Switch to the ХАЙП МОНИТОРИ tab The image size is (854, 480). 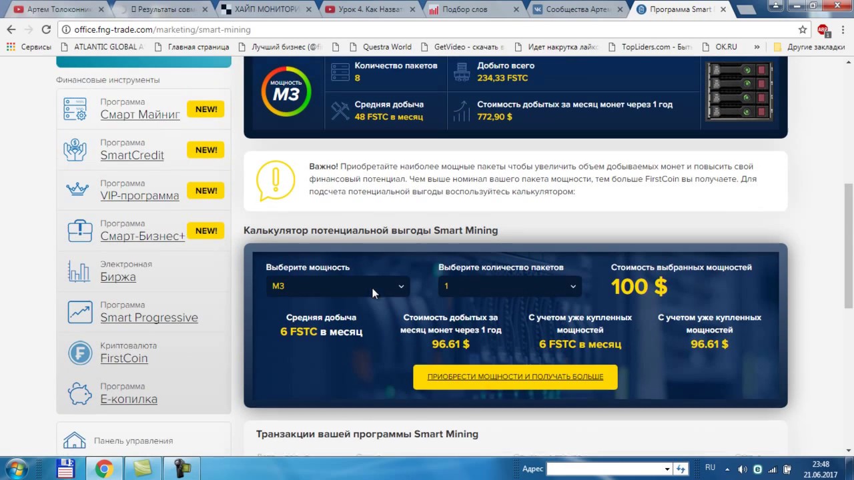(x=267, y=9)
